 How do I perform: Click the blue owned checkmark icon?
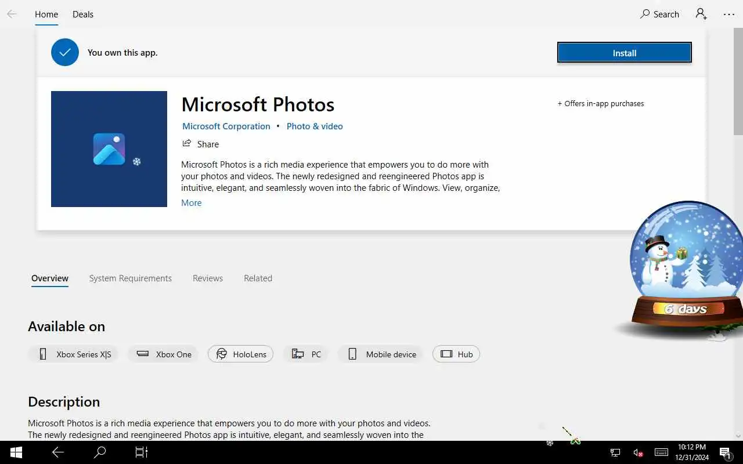(65, 52)
